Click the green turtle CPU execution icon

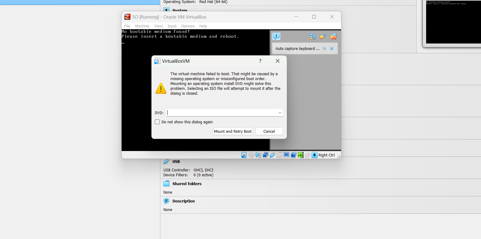[300, 155]
